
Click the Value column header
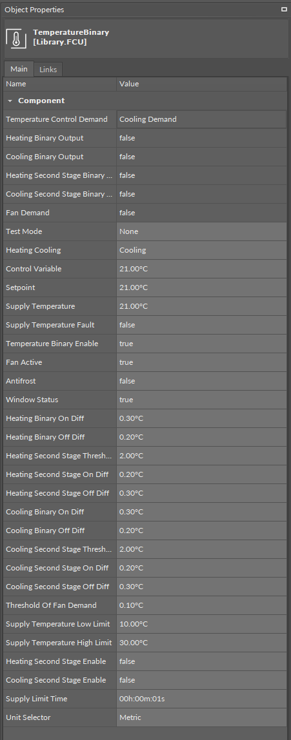tap(201, 84)
